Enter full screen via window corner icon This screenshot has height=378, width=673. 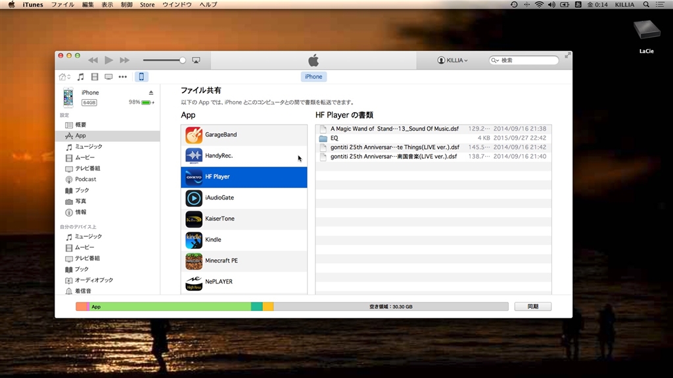click(567, 56)
